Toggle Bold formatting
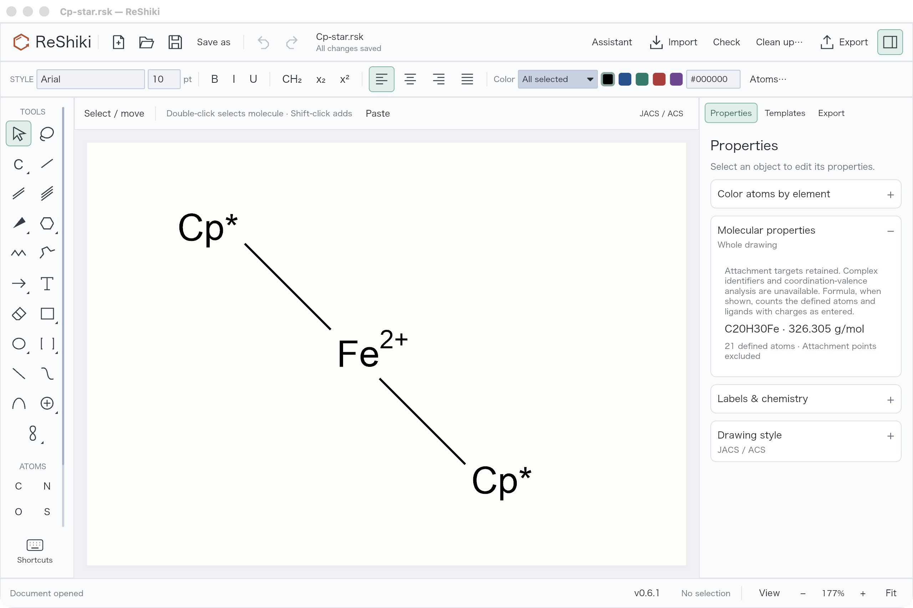 (x=214, y=79)
